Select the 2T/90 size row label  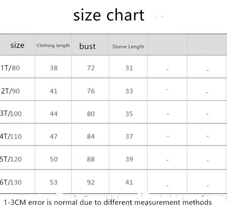pos(10,91)
